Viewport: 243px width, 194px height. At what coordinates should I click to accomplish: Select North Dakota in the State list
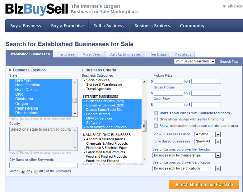pyautogui.click(x=41, y=90)
